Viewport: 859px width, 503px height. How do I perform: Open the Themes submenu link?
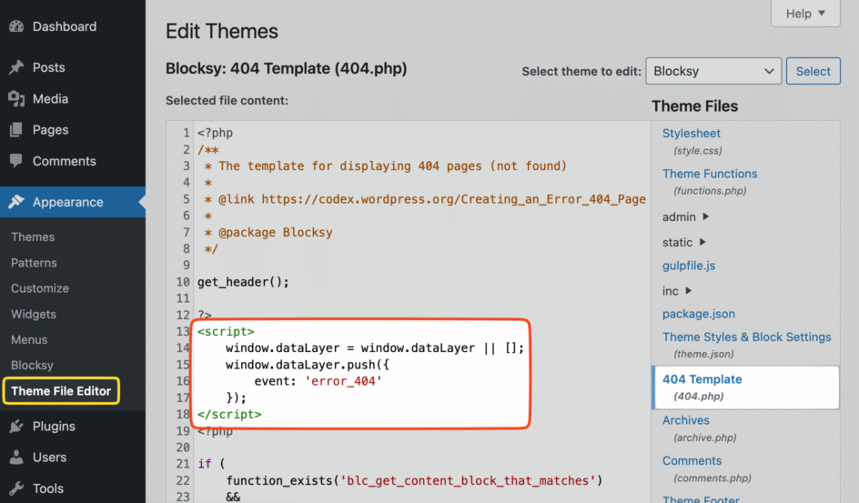coord(33,237)
